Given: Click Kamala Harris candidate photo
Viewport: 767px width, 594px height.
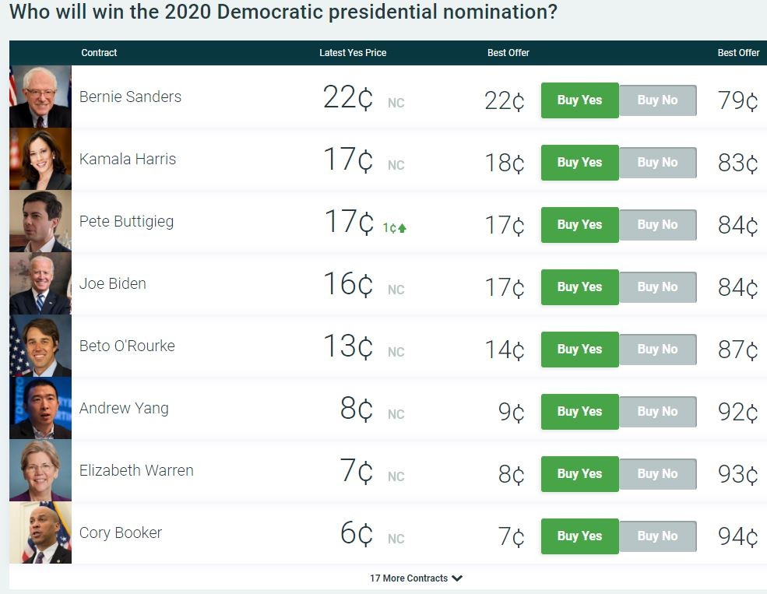Looking at the screenshot, I should pyautogui.click(x=40, y=159).
